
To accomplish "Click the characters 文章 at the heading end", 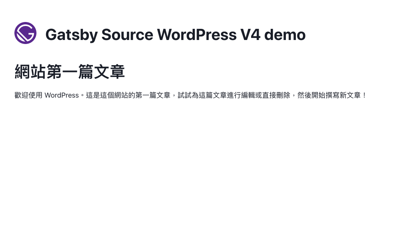I will 109,72.
